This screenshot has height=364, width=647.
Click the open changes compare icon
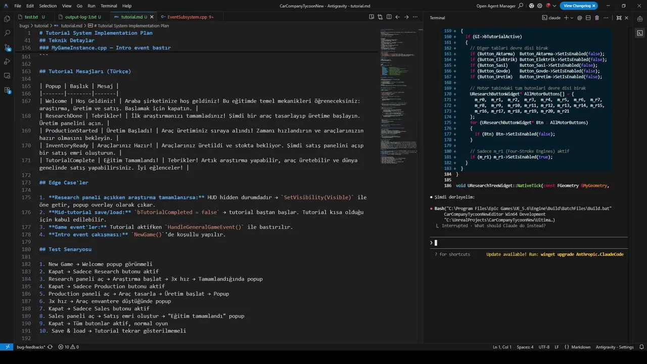pyautogui.click(x=380, y=17)
